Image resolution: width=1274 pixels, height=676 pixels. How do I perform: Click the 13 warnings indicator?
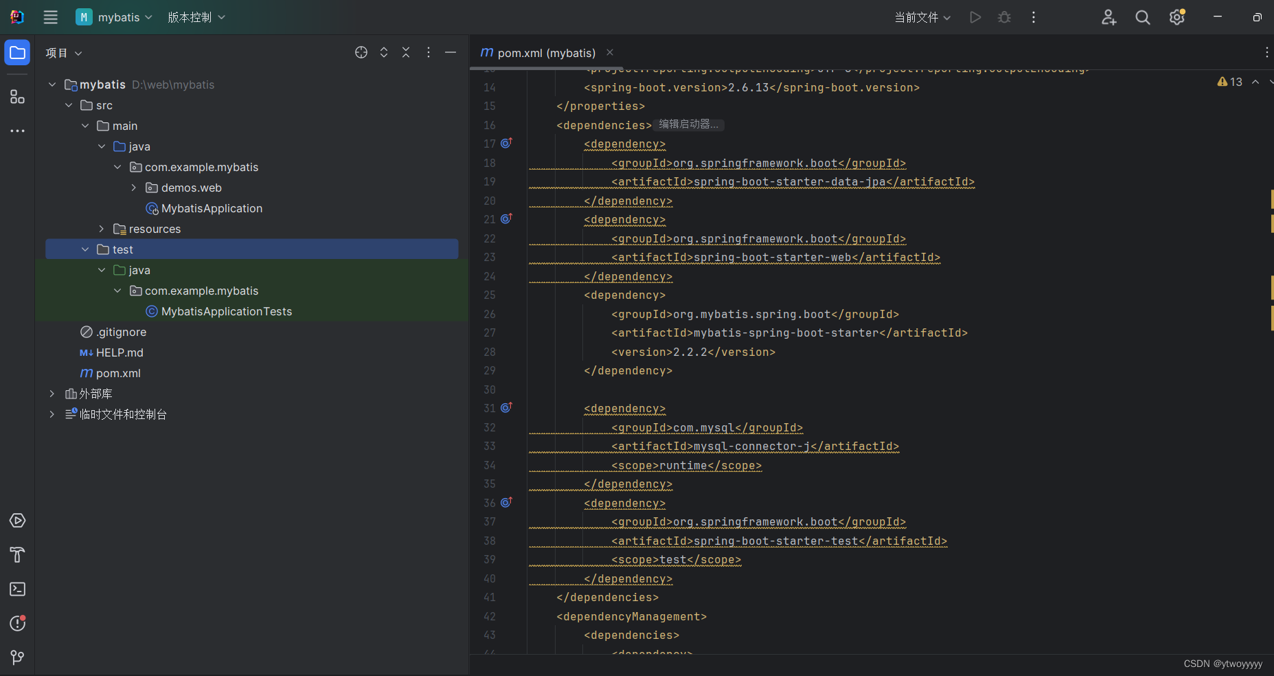[x=1229, y=82]
